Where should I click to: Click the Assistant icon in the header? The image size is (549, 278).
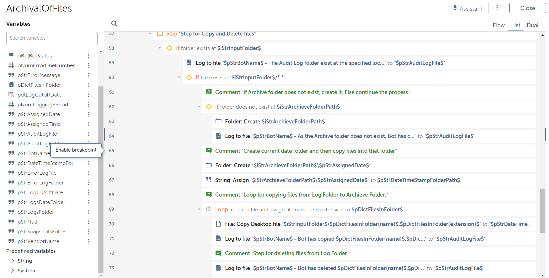click(x=455, y=8)
